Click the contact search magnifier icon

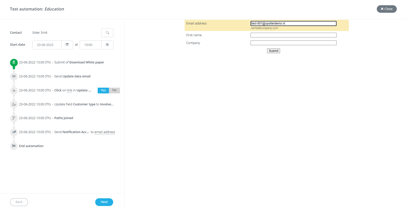point(107,33)
